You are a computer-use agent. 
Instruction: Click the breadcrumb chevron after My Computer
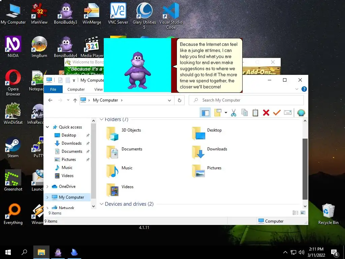(x=122, y=100)
